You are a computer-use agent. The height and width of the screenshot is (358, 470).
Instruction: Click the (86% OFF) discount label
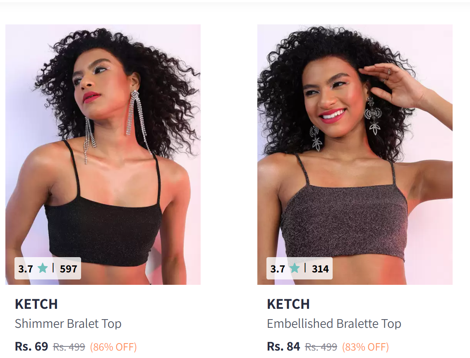tap(113, 347)
